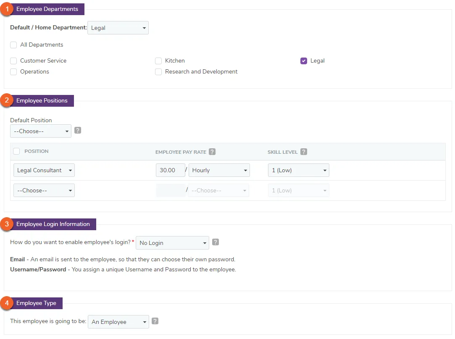Select the Kitchen department checkbox
Screen dimensions: 455x339
click(158, 61)
